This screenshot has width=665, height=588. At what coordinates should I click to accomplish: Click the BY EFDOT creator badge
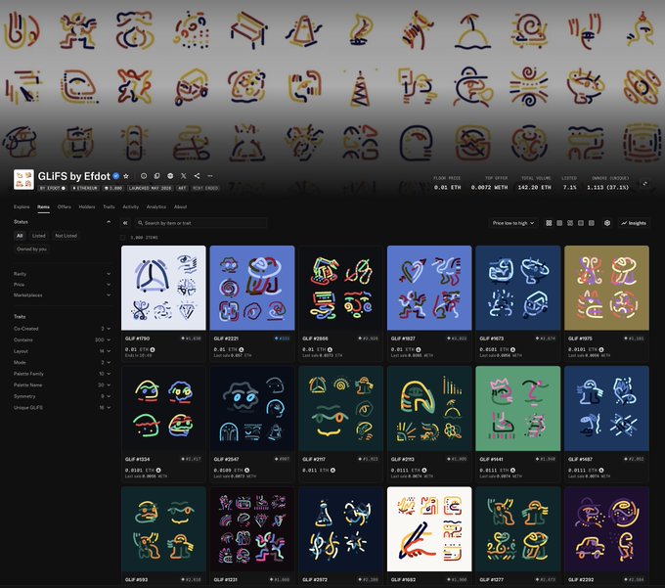(53, 188)
